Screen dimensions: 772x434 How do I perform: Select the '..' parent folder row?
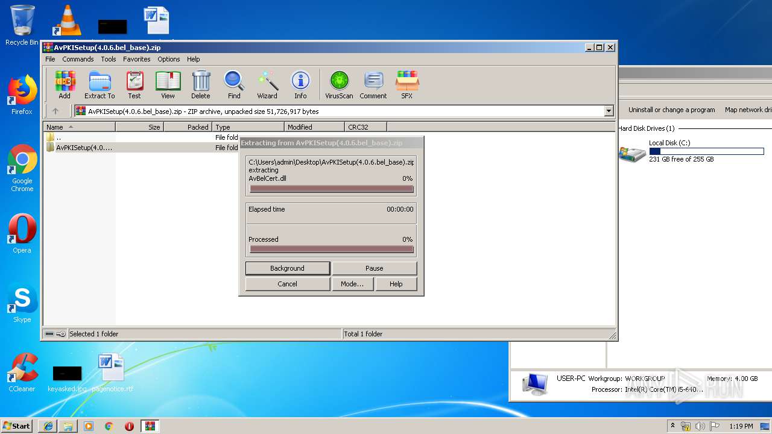pos(59,137)
